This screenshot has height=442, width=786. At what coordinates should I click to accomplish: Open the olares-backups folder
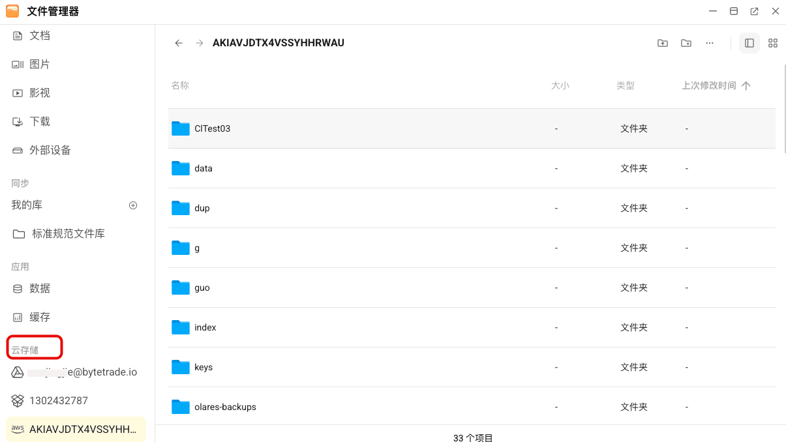[x=225, y=407]
